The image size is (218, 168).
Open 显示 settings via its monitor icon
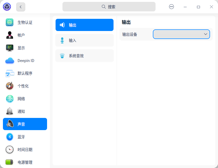click(x=9, y=48)
